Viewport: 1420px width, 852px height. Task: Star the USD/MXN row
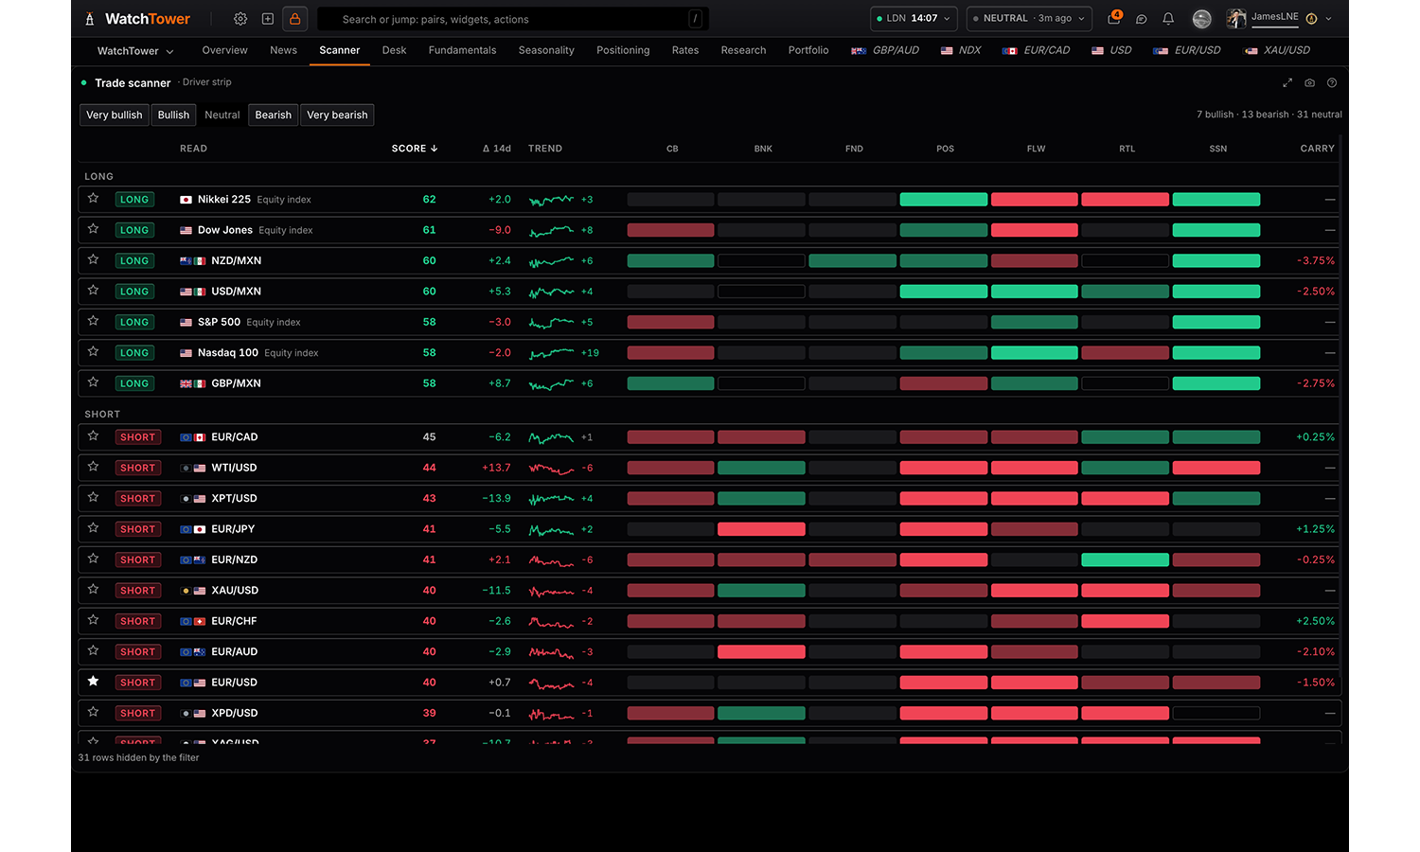point(93,291)
